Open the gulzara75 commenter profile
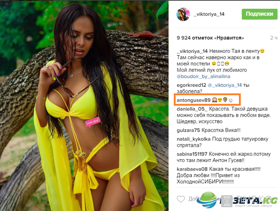 [x=188, y=130]
